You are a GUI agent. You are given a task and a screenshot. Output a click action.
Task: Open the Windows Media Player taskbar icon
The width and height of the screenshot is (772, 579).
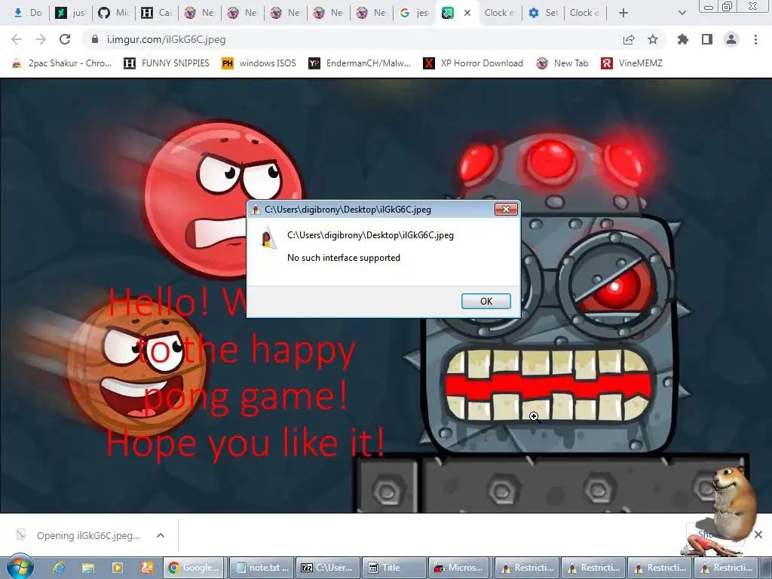point(117,568)
